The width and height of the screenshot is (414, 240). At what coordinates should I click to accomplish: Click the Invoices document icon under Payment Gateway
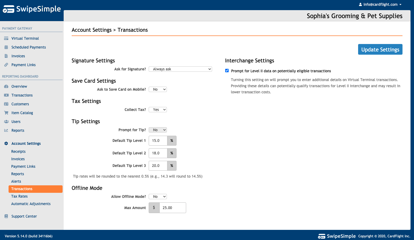click(x=6, y=56)
